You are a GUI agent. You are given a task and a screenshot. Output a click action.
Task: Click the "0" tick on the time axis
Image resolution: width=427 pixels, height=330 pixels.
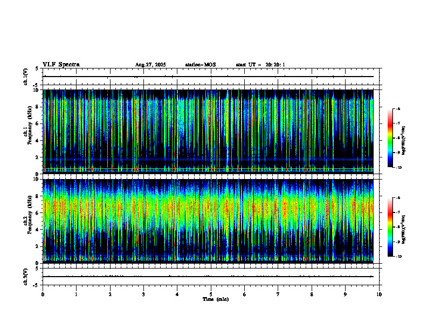(43, 294)
